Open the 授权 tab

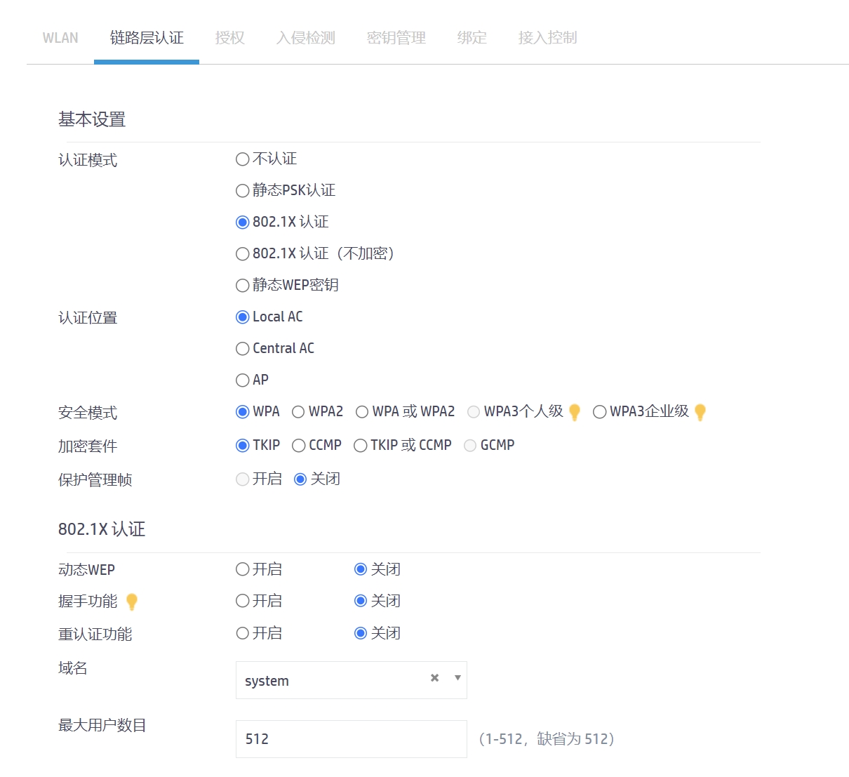[x=230, y=38]
